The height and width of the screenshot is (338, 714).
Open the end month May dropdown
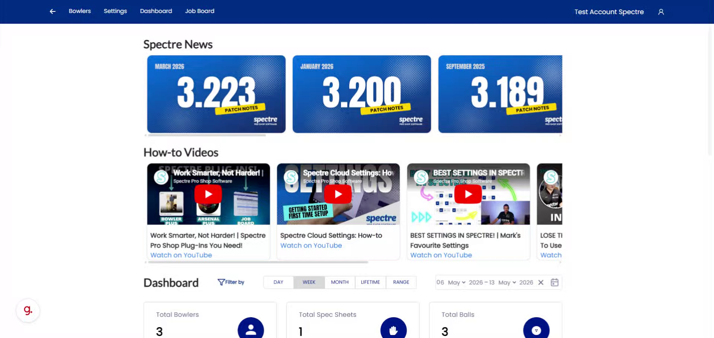point(507,283)
